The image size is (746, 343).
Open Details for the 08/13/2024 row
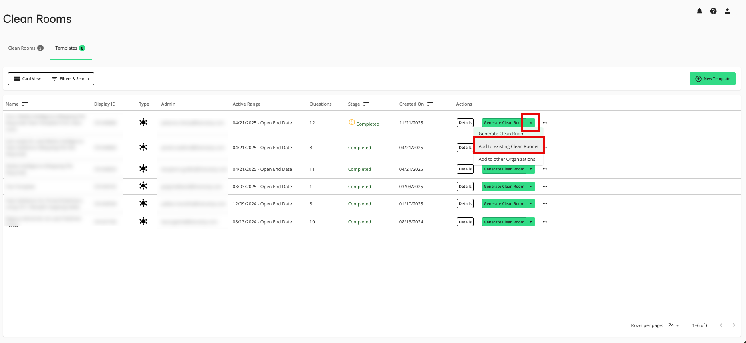coord(465,222)
